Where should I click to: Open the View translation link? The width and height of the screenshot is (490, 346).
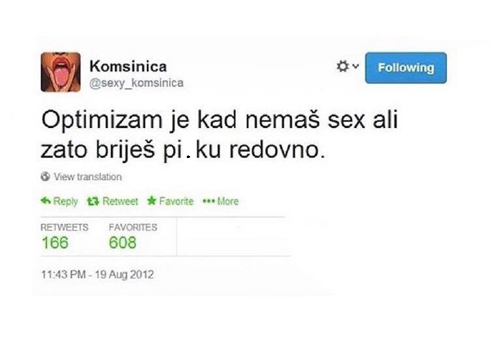(88, 177)
